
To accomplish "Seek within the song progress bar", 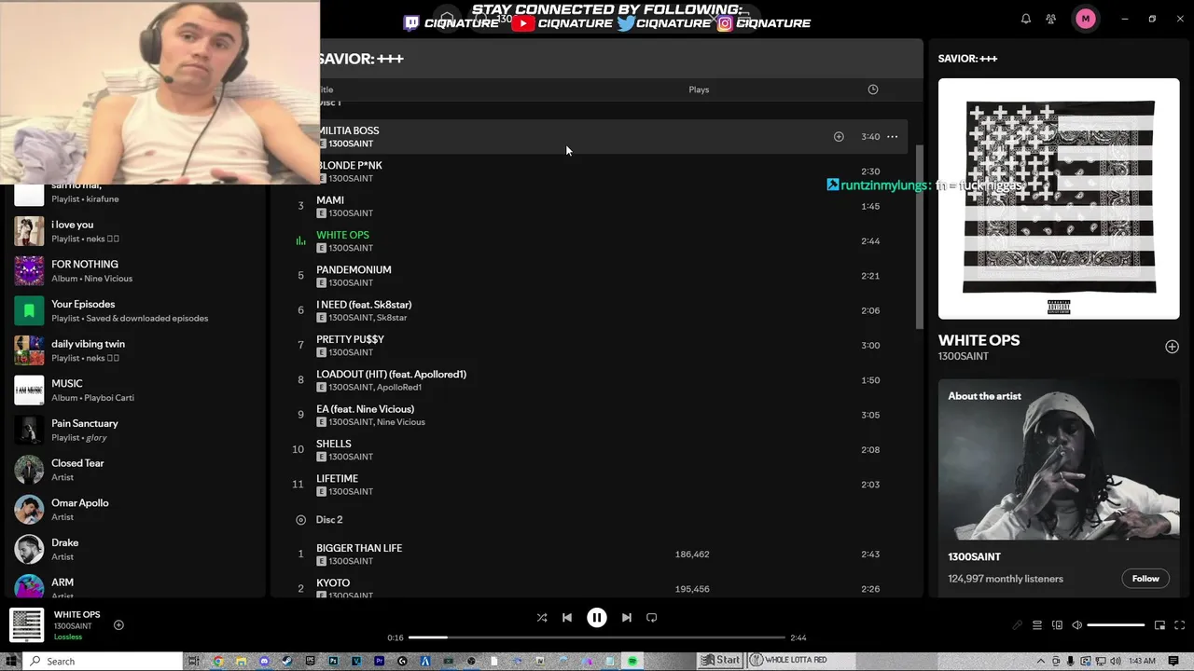I will pos(597,637).
